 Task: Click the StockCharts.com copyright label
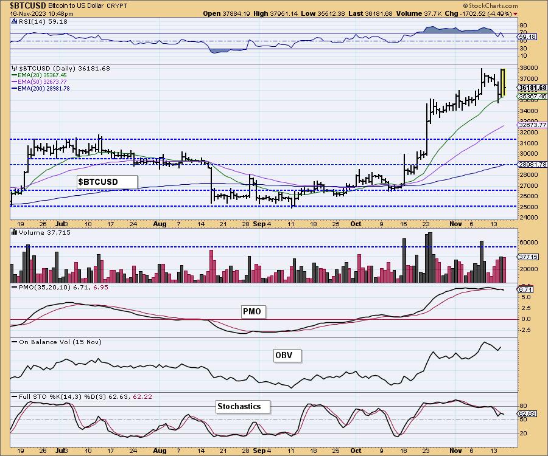pyautogui.click(x=491, y=5)
